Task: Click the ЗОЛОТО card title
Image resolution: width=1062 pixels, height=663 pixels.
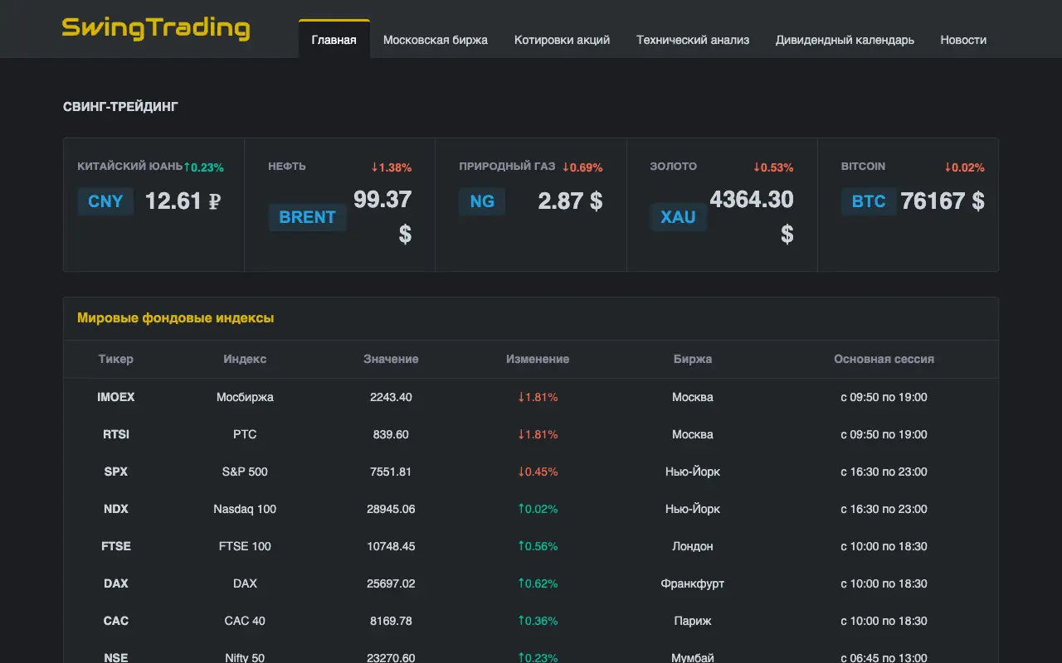Action: (674, 167)
